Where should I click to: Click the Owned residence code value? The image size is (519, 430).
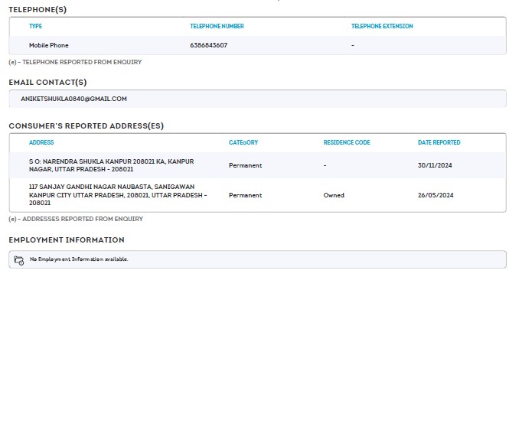[334, 195]
